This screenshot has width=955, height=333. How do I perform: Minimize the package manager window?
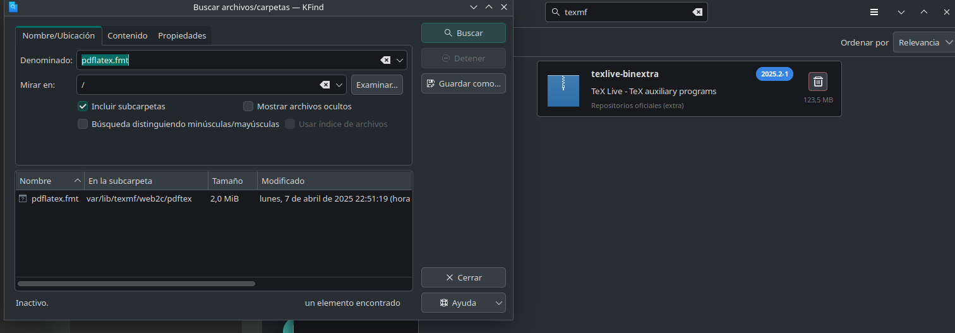(x=901, y=12)
